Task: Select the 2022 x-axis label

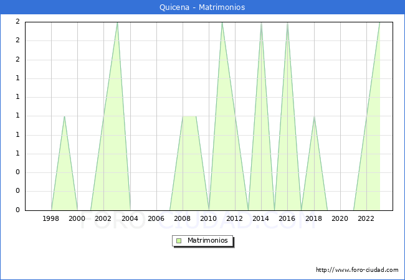Action: pos(366,218)
